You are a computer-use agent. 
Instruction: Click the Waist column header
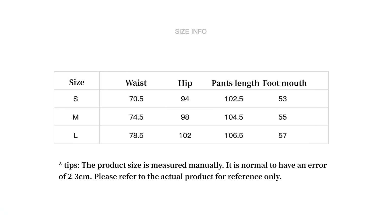click(136, 83)
